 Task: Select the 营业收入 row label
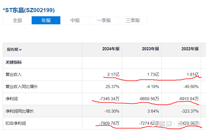coord(13,75)
